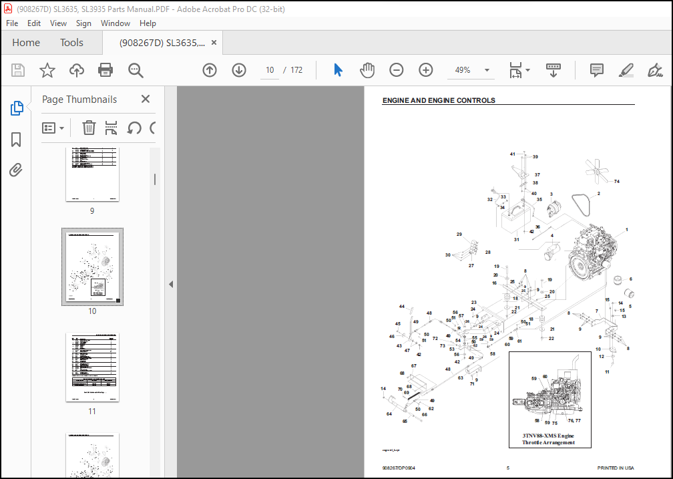
Task: Open the find text magnifier tool
Action: [x=136, y=70]
